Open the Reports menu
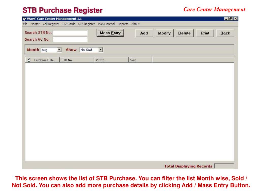260x195 pixels. point(123,24)
